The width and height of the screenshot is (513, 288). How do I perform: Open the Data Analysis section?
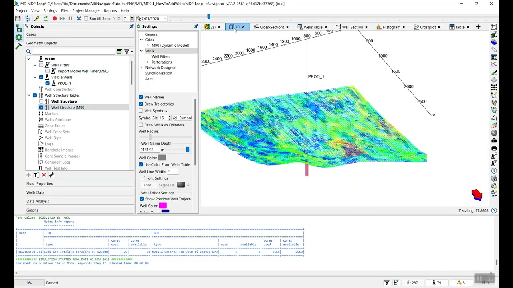[x=80, y=201]
